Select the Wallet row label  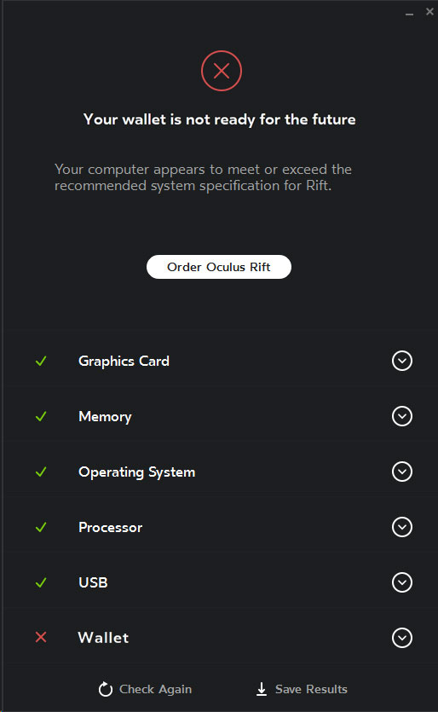[x=103, y=638]
